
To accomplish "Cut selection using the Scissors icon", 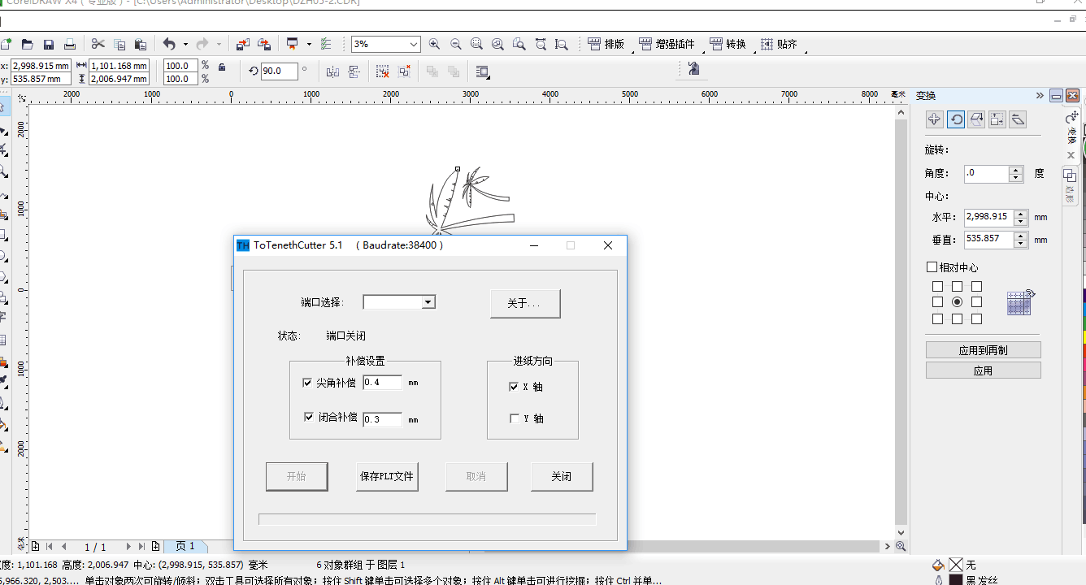I will point(98,44).
